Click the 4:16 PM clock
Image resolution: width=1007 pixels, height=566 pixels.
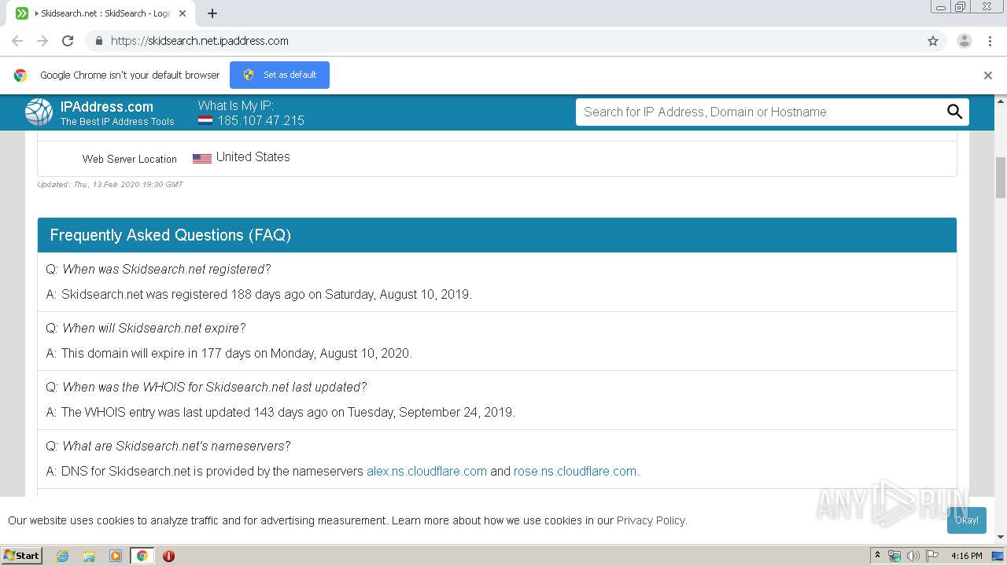pyautogui.click(x=966, y=556)
